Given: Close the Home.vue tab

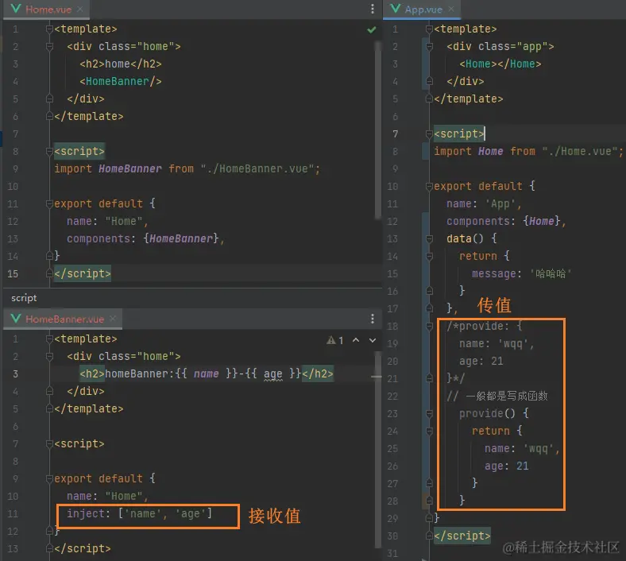Looking at the screenshot, I should coord(80,9).
